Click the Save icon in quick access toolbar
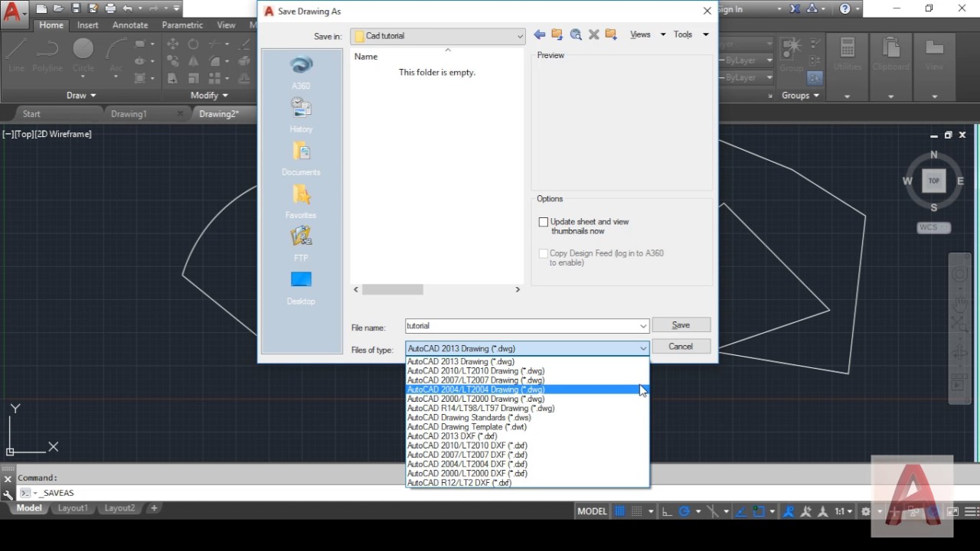980x551 pixels. pos(76,8)
